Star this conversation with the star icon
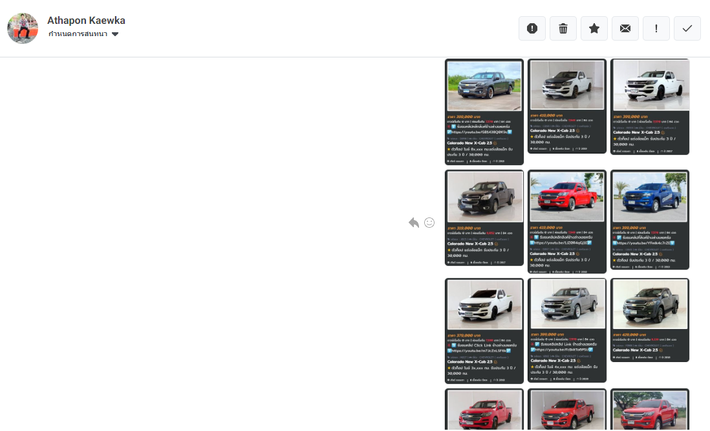This screenshot has height=431, width=710. (594, 28)
